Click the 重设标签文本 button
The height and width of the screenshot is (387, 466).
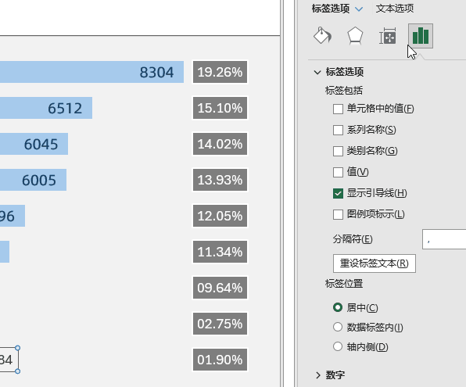[375, 263]
